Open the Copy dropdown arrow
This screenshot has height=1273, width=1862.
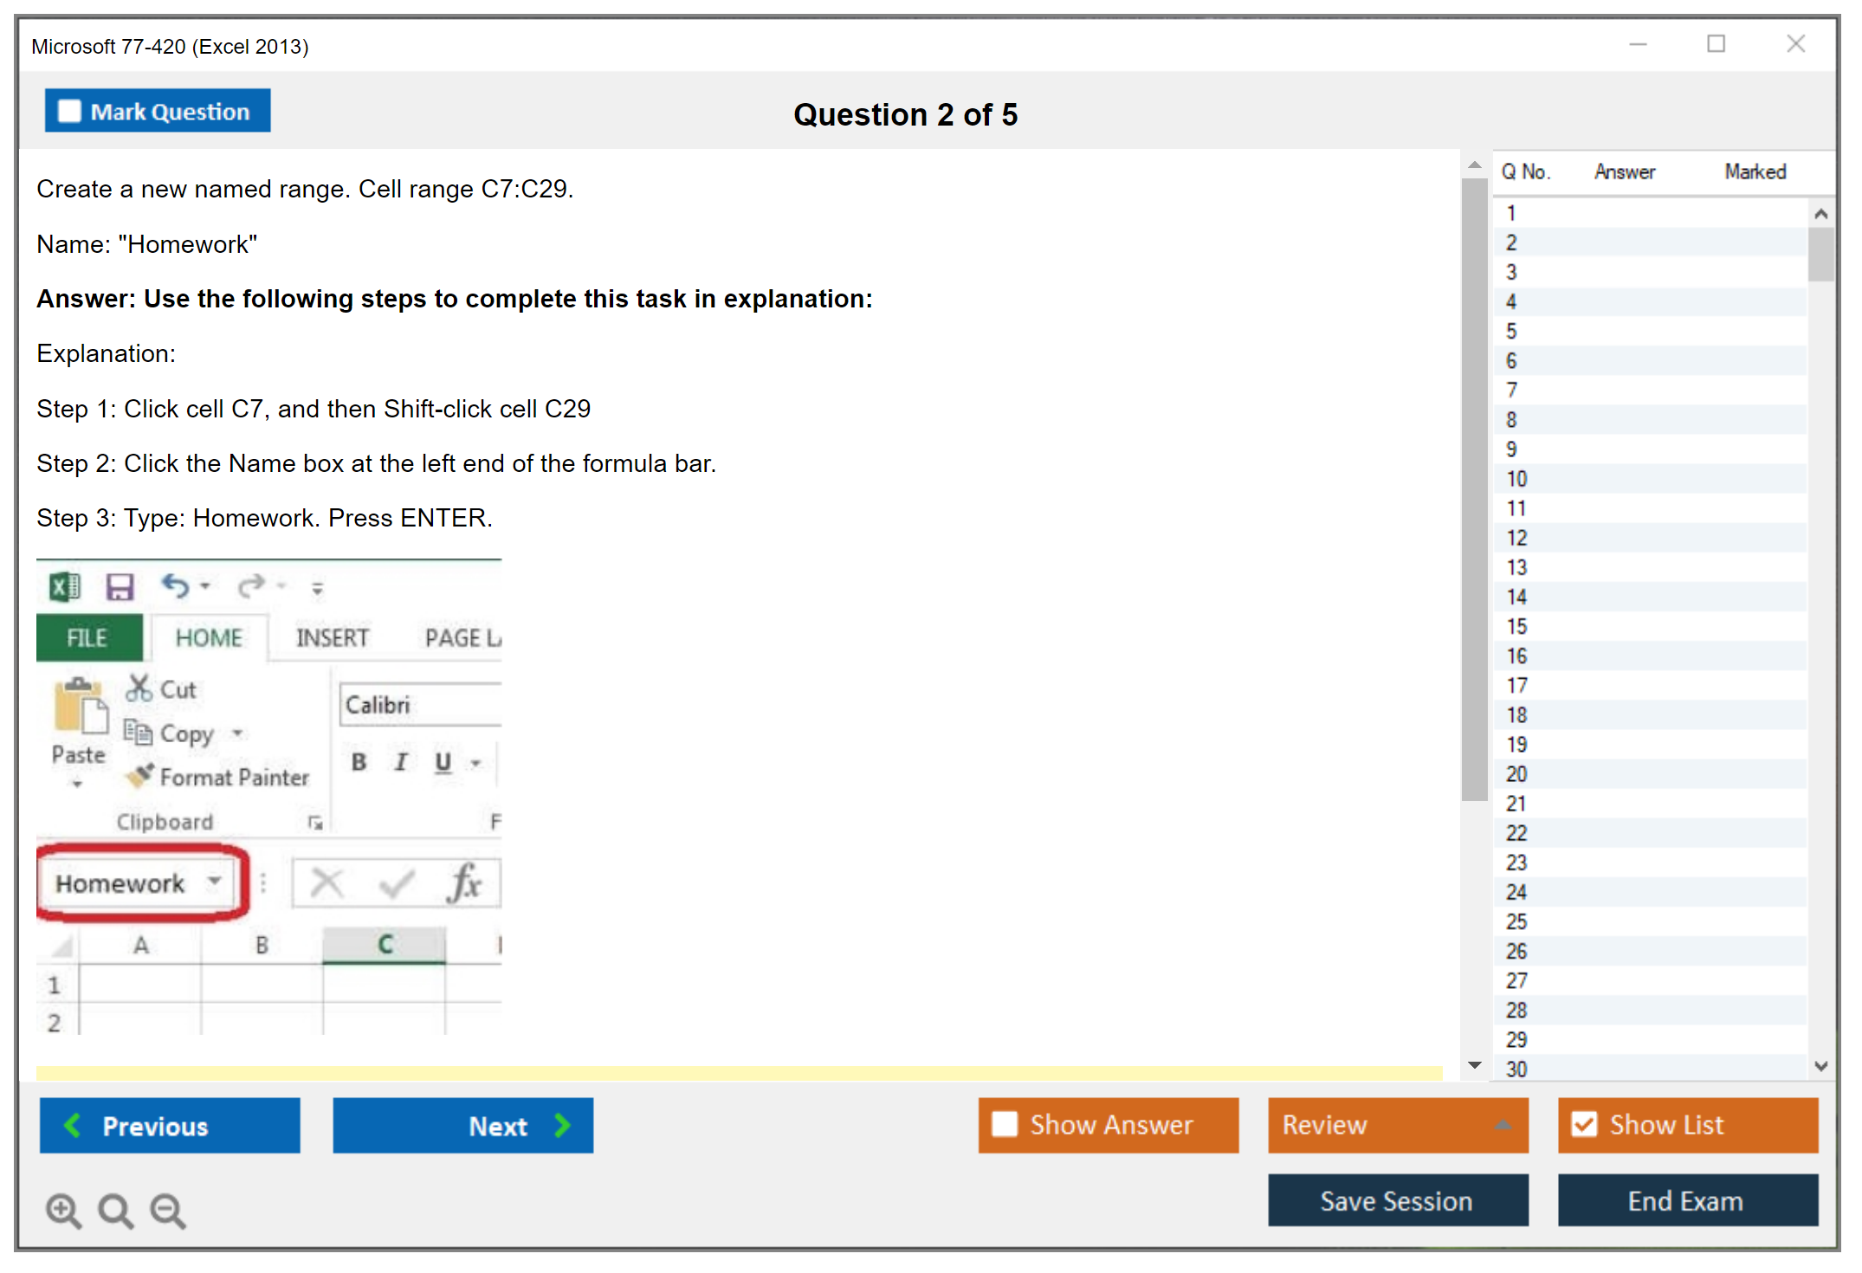pos(237,733)
